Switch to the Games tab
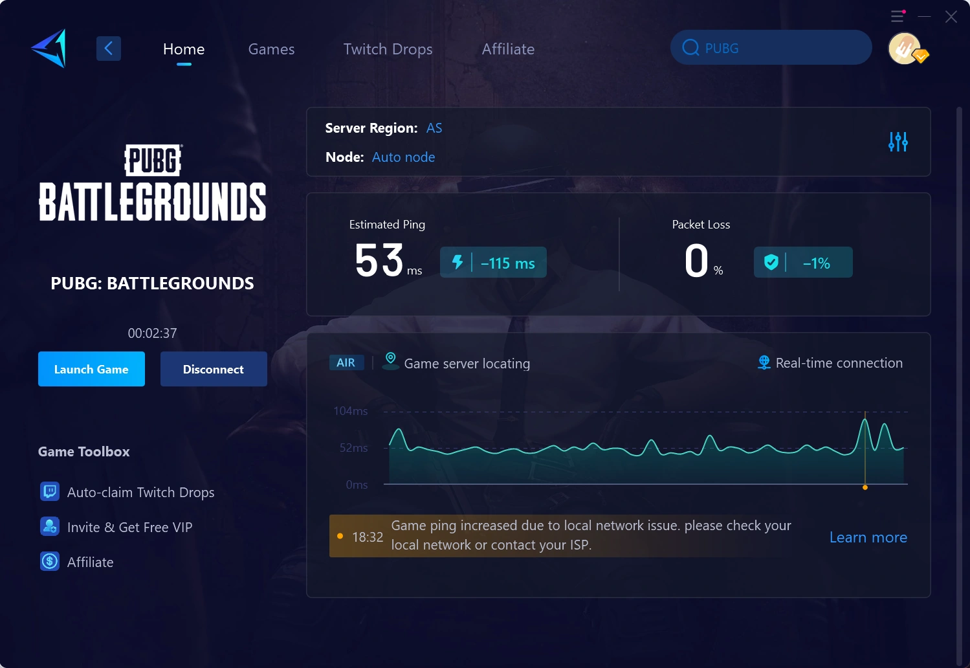Viewport: 970px width, 668px height. click(x=271, y=49)
